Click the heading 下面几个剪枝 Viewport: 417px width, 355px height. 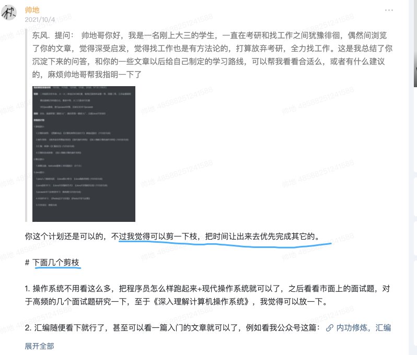click(x=55, y=263)
